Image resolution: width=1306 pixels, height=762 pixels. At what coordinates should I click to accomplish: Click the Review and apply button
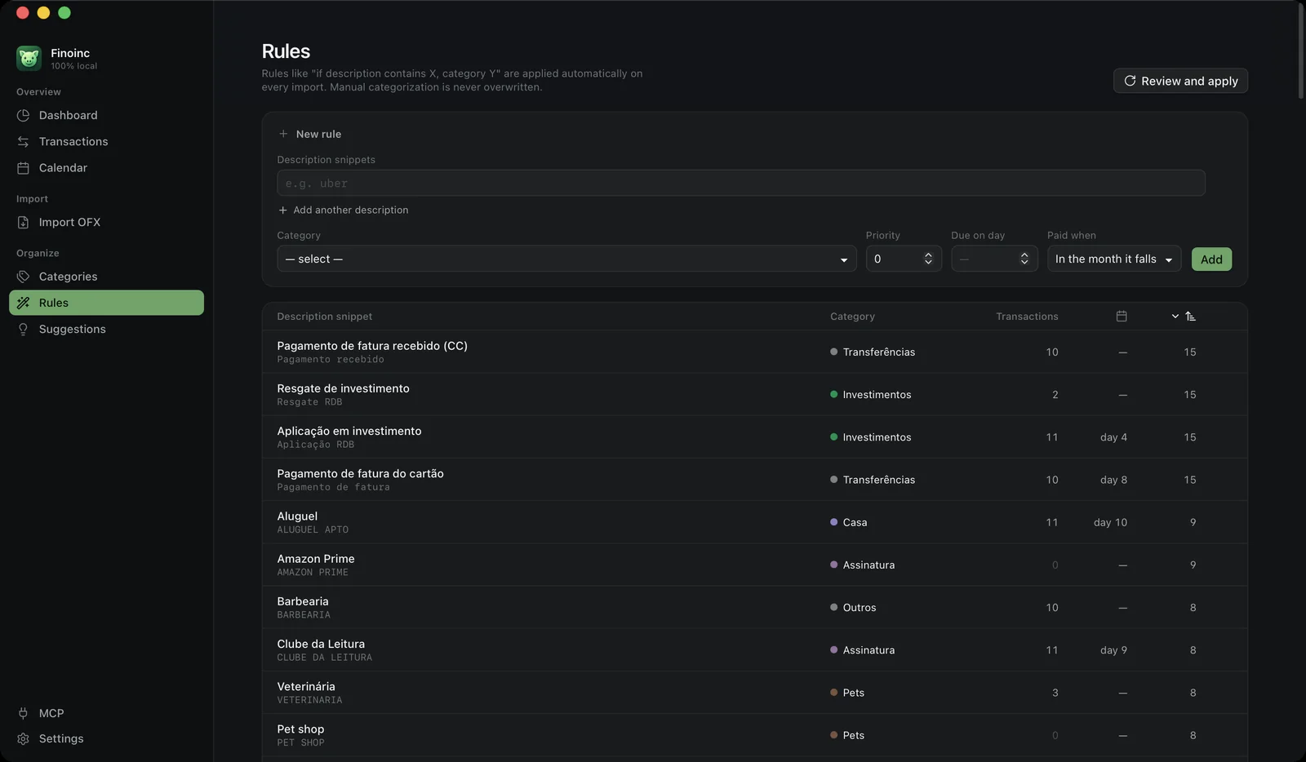[1180, 81]
